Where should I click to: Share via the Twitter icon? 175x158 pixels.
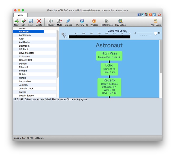[x=143, y=15]
